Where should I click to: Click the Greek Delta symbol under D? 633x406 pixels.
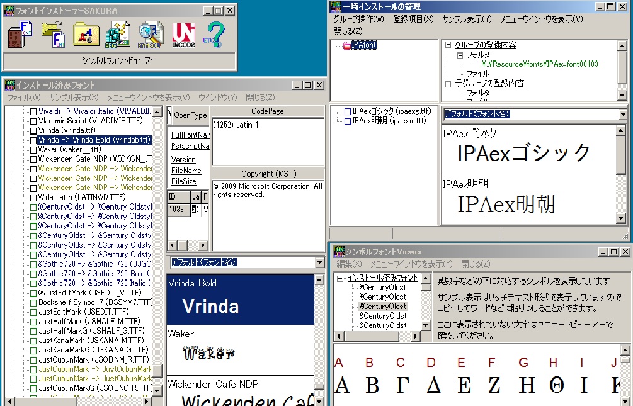click(433, 385)
